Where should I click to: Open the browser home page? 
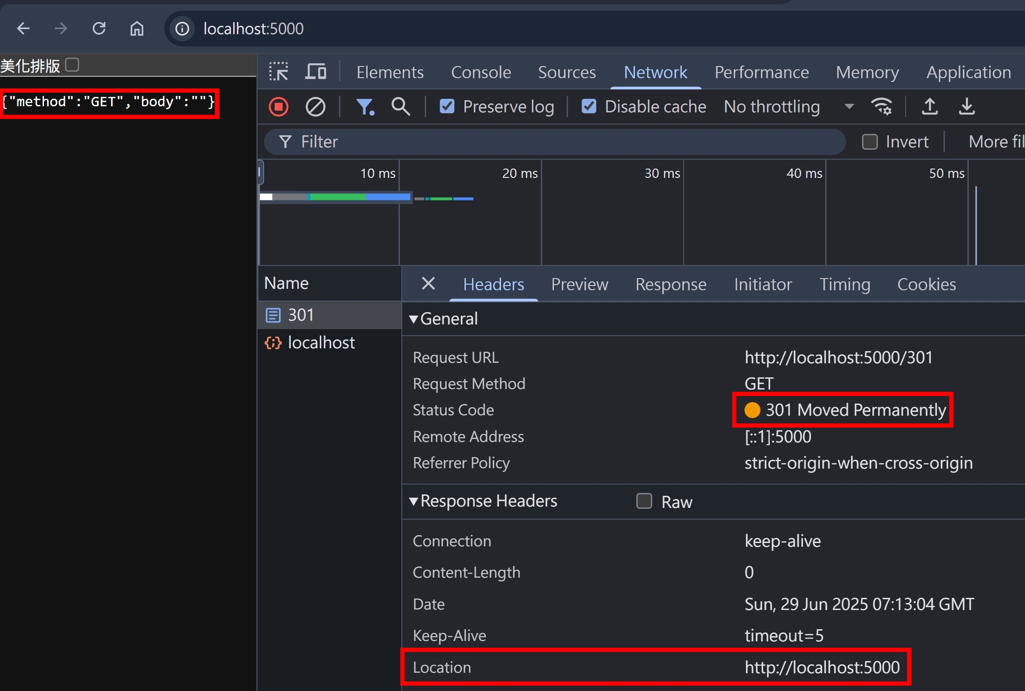(137, 29)
